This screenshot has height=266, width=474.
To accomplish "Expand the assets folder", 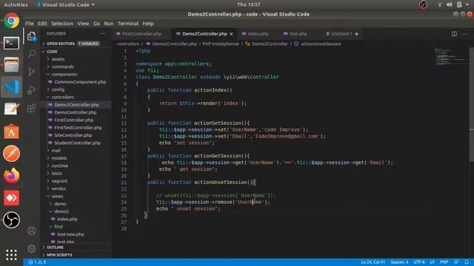I will (58, 59).
